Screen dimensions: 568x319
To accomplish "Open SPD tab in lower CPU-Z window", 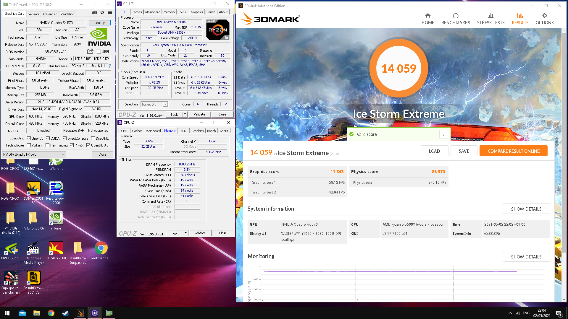I will click(183, 131).
